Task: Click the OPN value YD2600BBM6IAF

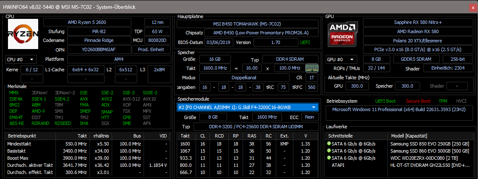Action: (x=99, y=49)
